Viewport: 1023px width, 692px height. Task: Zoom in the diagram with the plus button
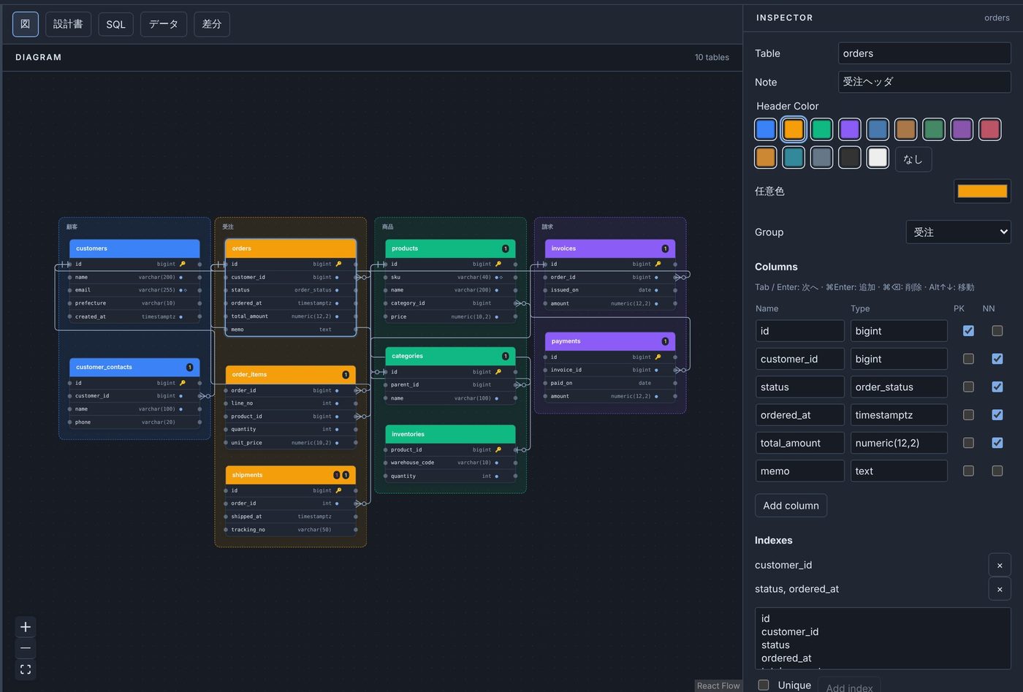(x=26, y=627)
